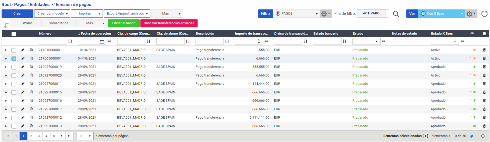This screenshot has width=490, height=142.
Task: Open the Export./Import. archivos dropdown
Action: click(127, 13)
